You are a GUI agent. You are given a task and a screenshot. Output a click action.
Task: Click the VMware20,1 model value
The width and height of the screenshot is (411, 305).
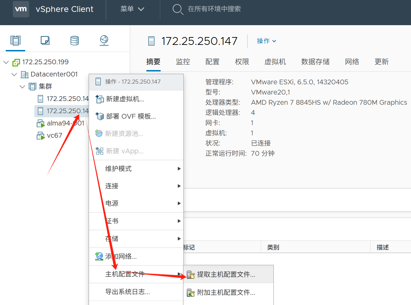270,92
